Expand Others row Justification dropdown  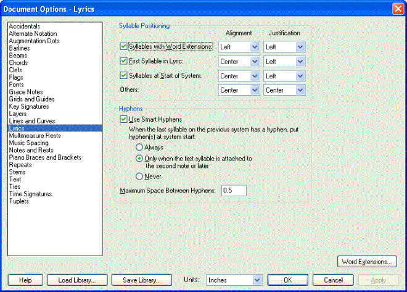[x=284, y=90]
